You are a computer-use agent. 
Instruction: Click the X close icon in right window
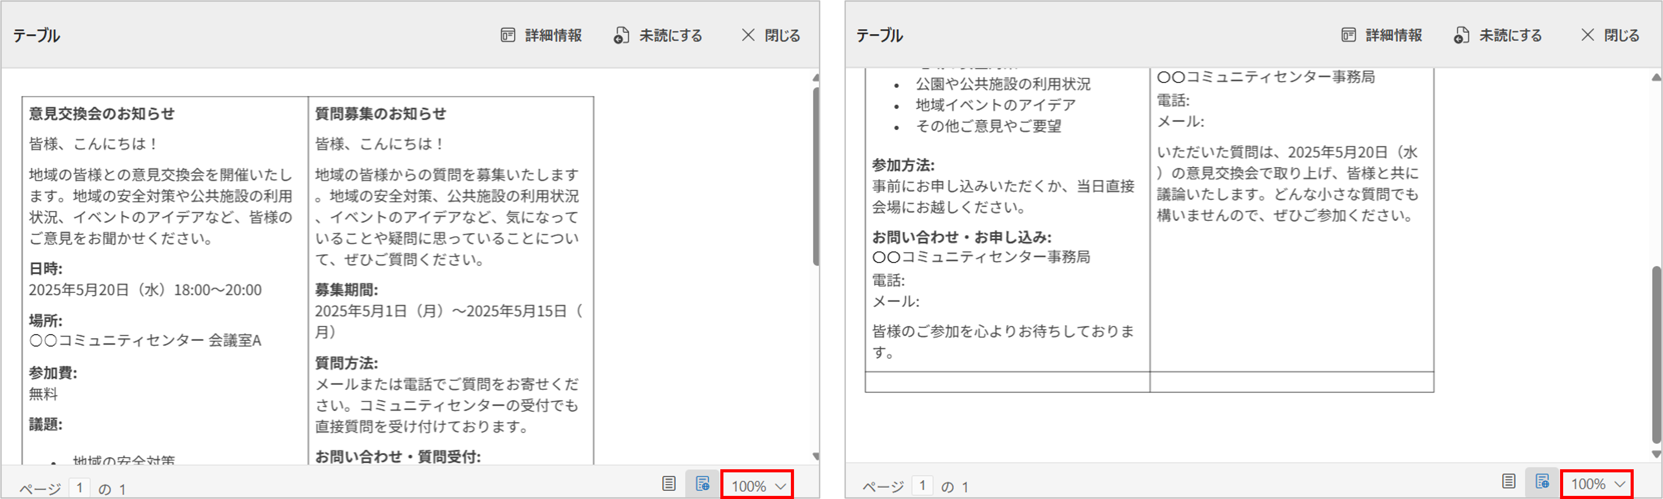(1588, 36)
